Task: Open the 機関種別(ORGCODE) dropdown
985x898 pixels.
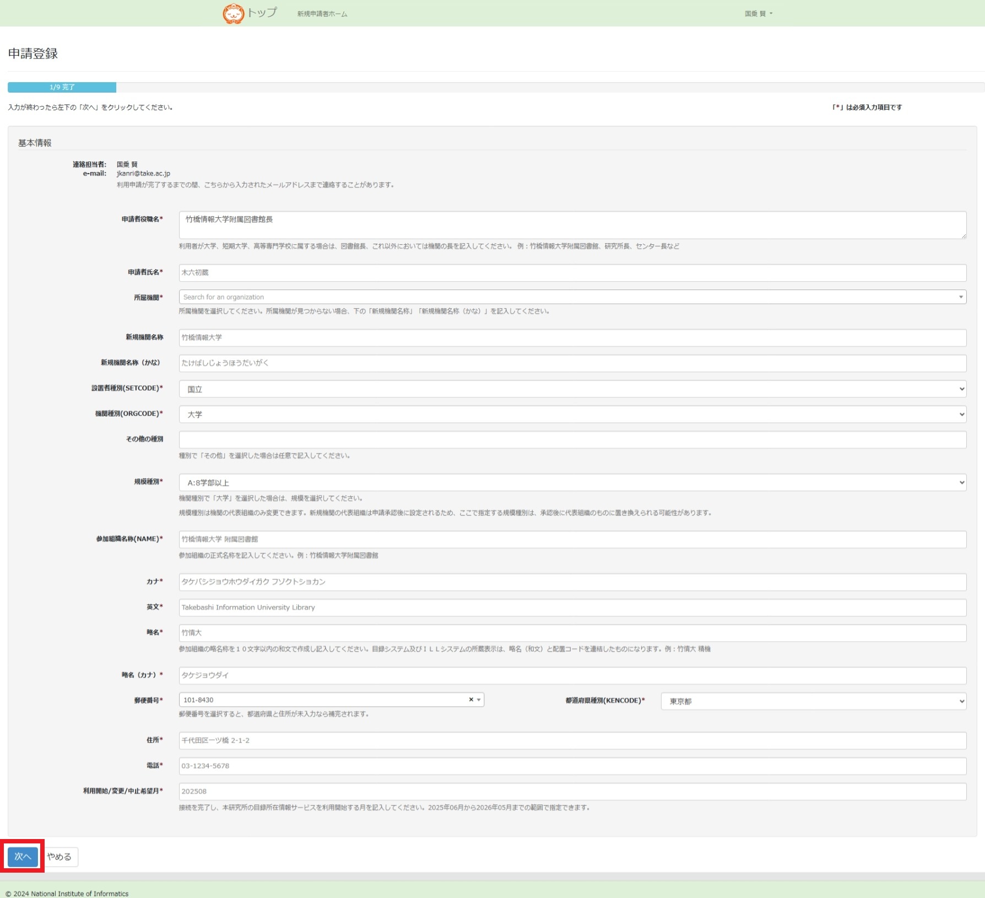Action: click(x=572, y=414)
